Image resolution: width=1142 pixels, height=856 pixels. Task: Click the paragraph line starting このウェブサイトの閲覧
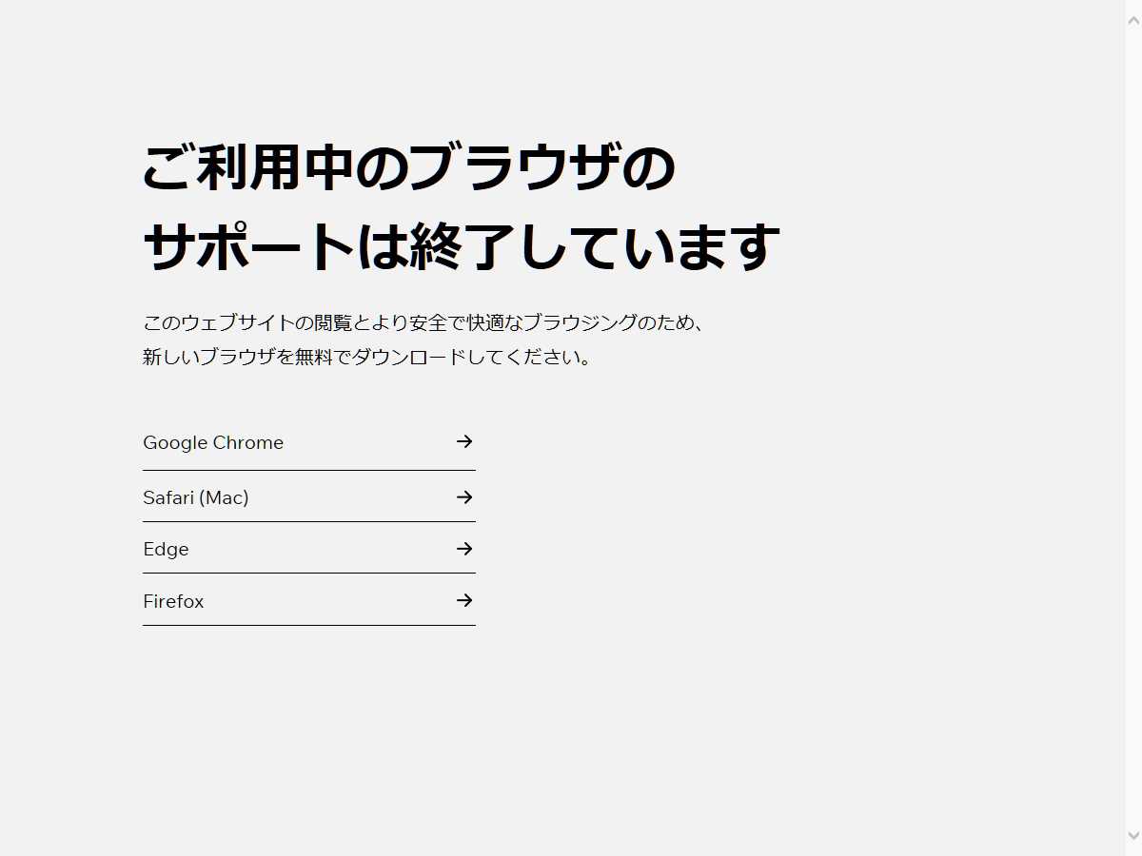tap(423, 322)
